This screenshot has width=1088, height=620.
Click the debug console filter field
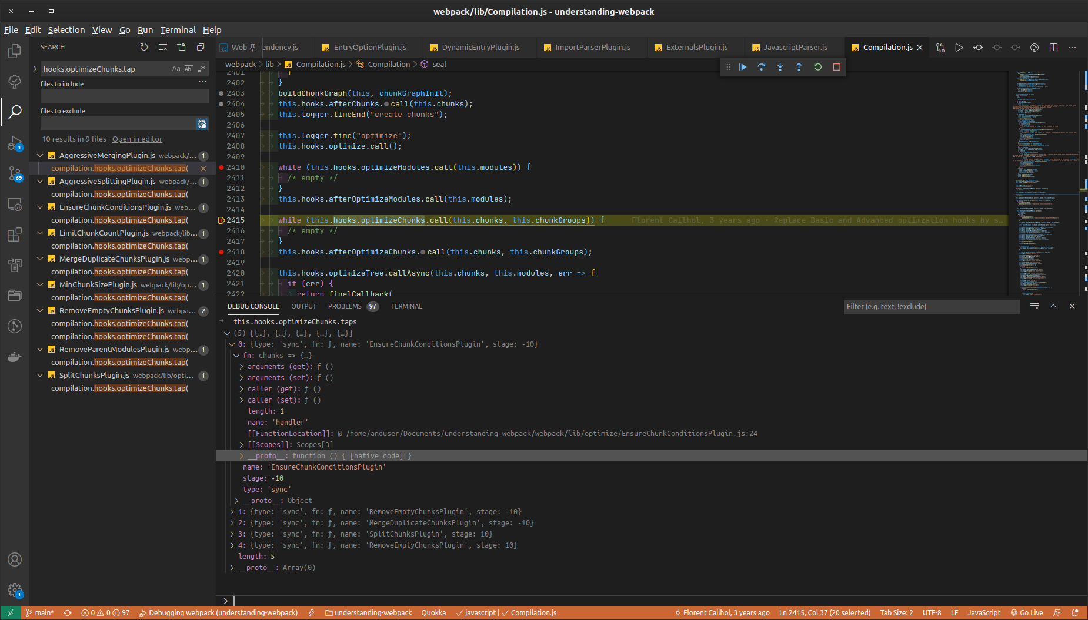(932, 306)
